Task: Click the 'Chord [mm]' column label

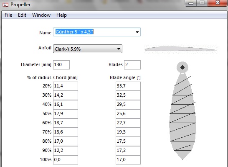Action: [65, 77]
